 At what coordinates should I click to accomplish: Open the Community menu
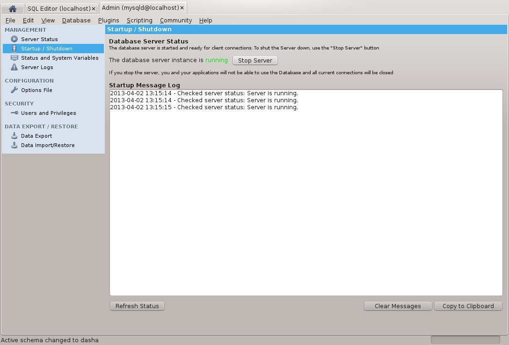176,21
